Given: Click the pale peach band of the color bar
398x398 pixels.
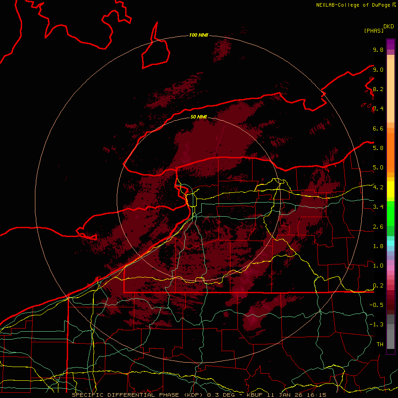Looking at the screenshot, I should [390, 92].
